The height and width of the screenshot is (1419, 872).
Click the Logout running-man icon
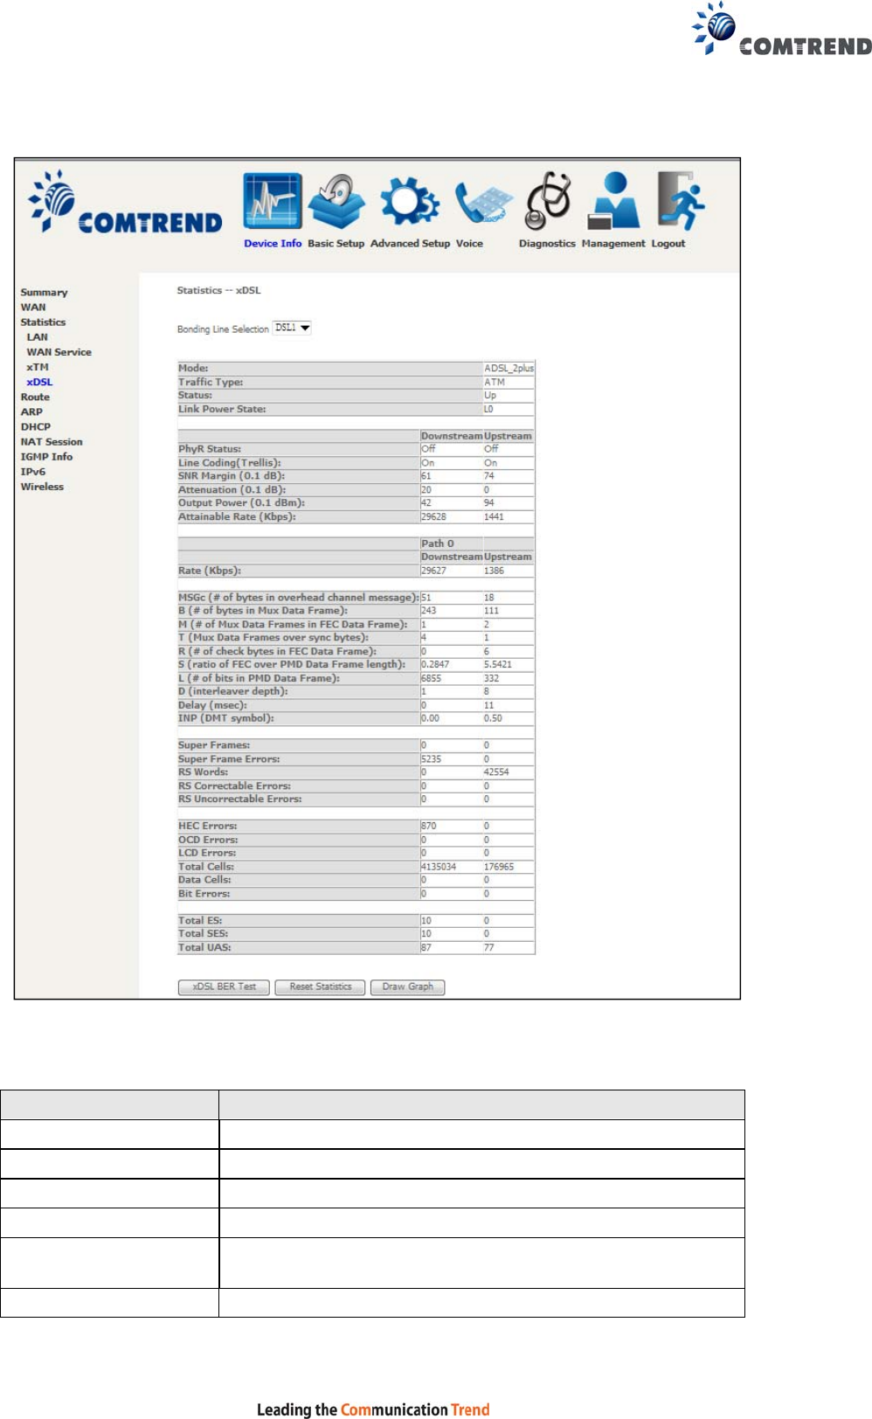681,201
